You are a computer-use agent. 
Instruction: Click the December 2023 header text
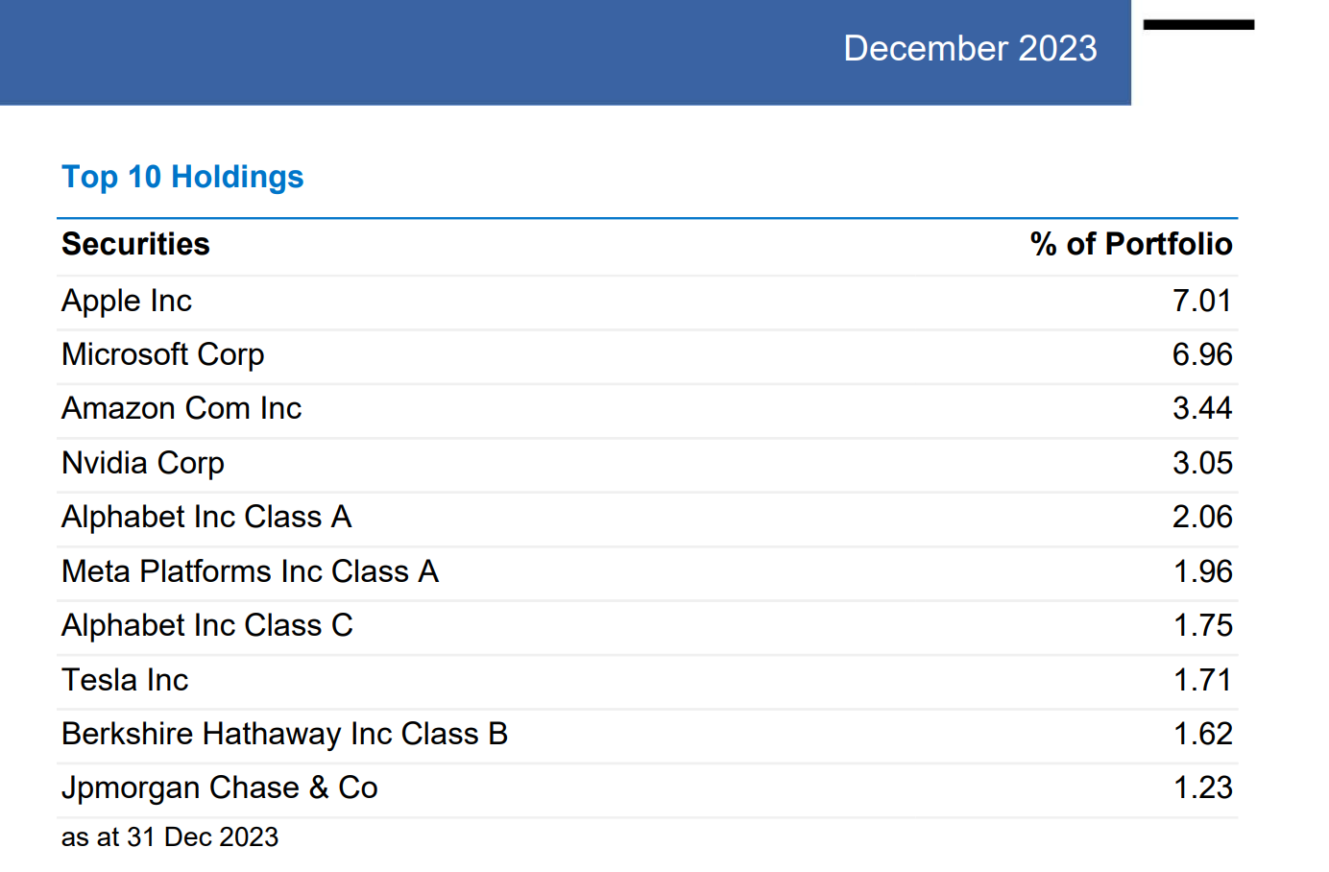pos(970,49)
